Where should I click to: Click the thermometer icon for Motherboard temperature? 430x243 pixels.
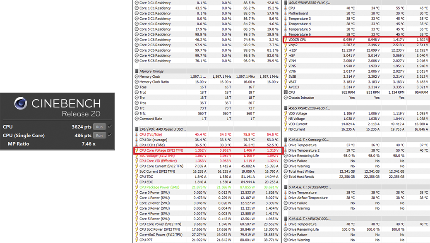(286, 13)
